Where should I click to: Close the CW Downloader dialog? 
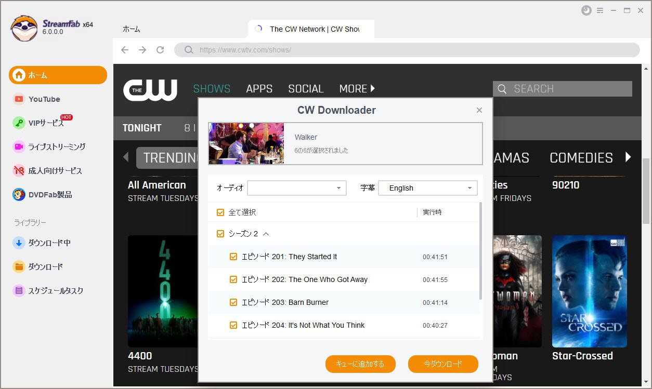pos(479,110)
